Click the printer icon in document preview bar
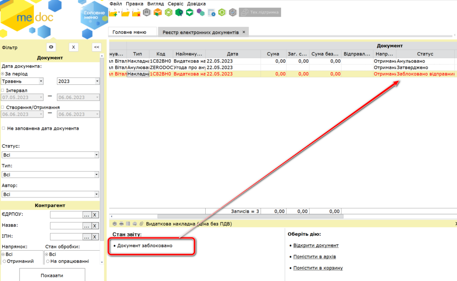Image resolution: width=457 pixels, height=281 pixels. [x=121, y=223]
